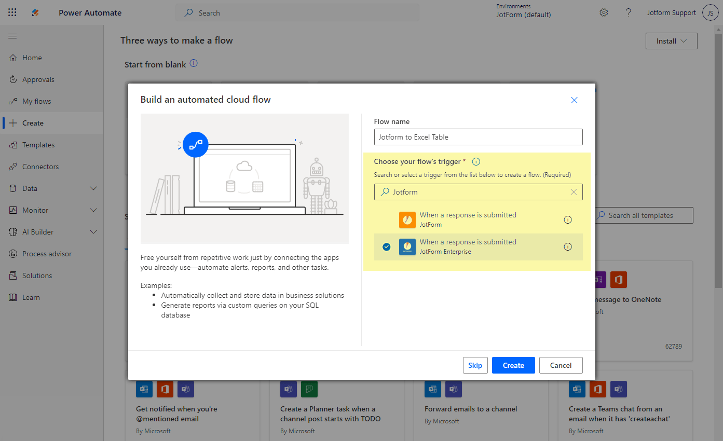Close the automated cloud flow dialog

tap(574, 100)
